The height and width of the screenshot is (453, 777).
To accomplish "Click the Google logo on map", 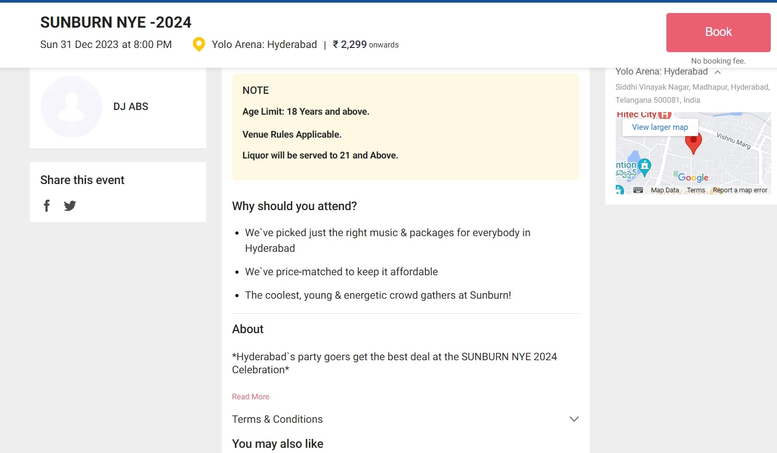I will click(x=693, y=178).
